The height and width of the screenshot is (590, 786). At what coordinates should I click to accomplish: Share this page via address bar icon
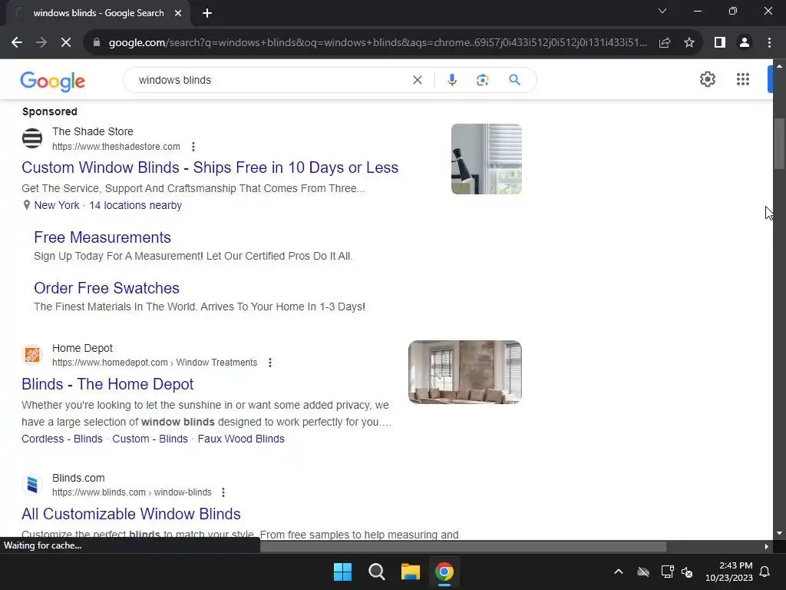click(x=665, y=43)
